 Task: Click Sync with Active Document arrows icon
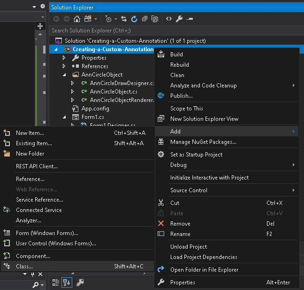tap(124, 19)
